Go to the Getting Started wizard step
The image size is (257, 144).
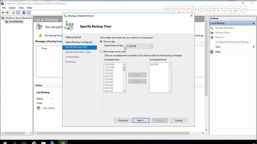(x=73, y=37)
